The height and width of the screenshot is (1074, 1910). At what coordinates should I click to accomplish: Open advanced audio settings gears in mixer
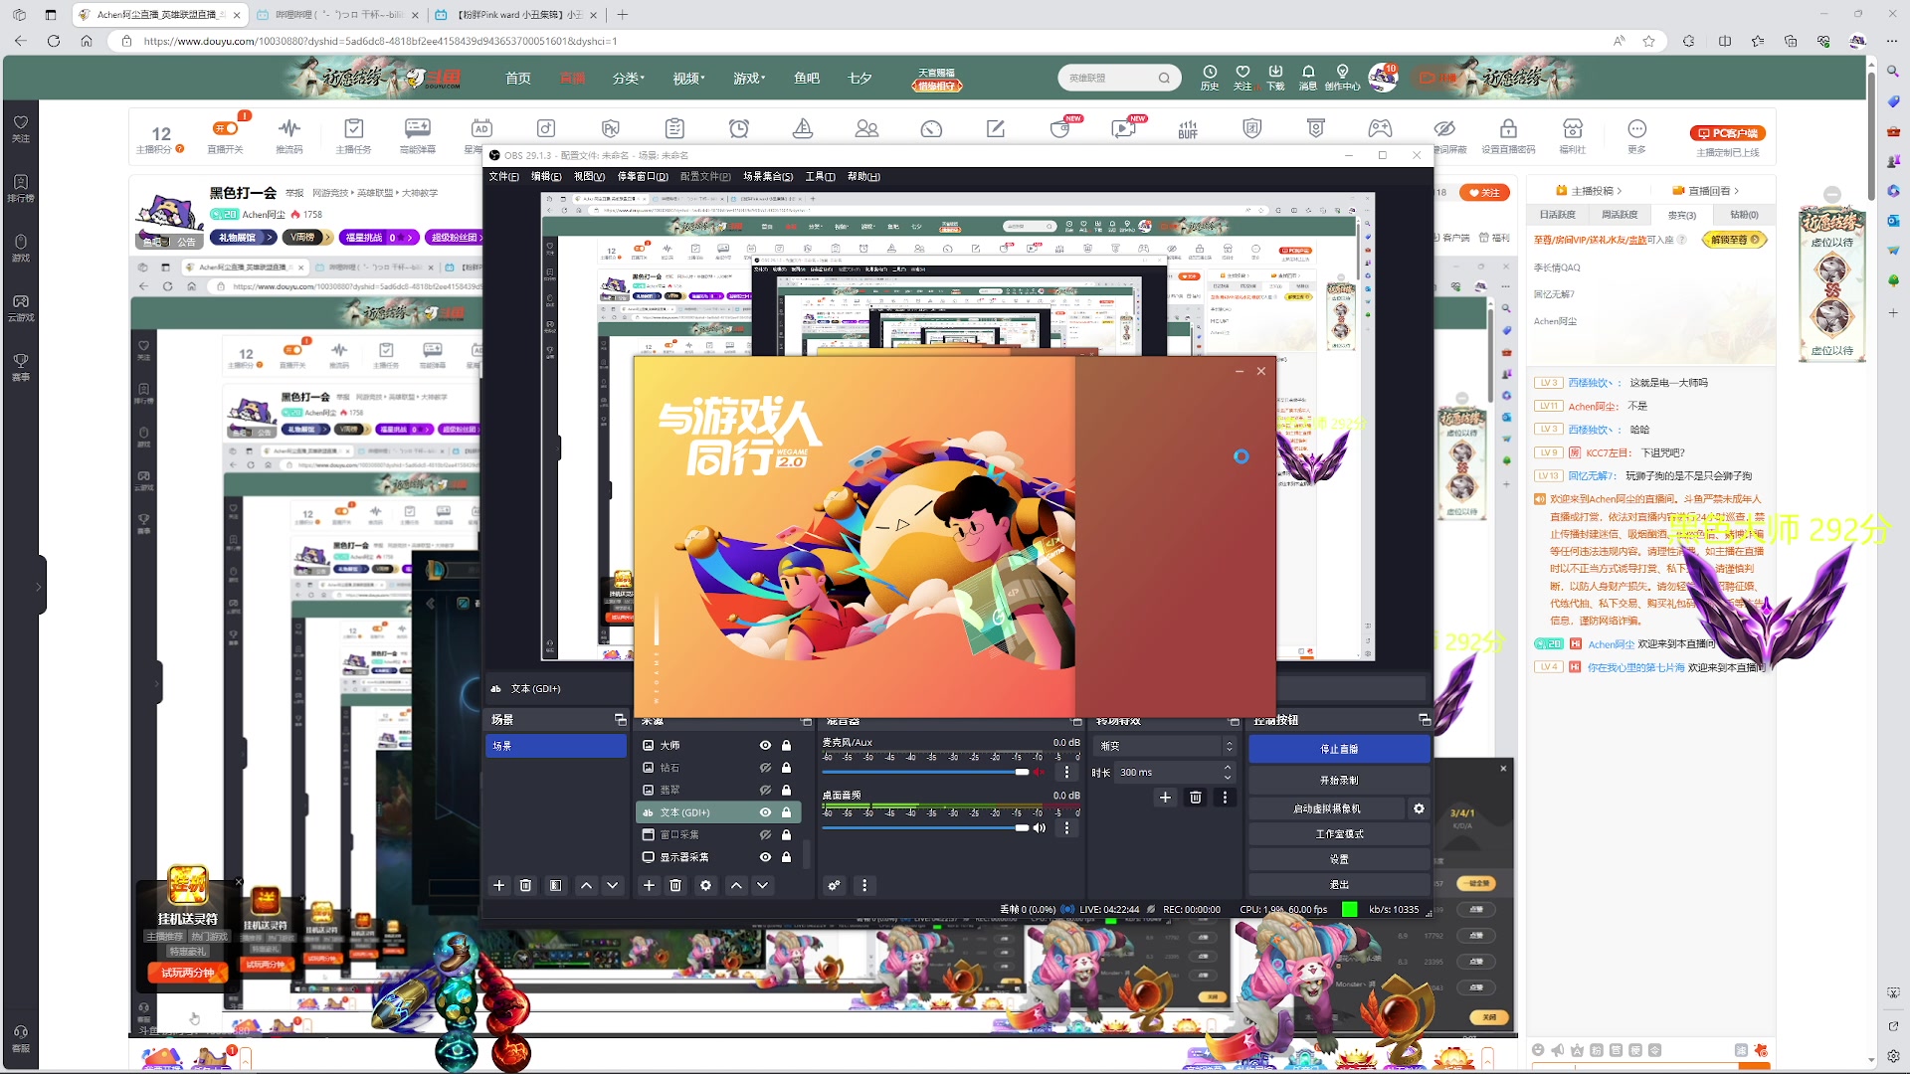pyautogui.click(x=835, y=885)
